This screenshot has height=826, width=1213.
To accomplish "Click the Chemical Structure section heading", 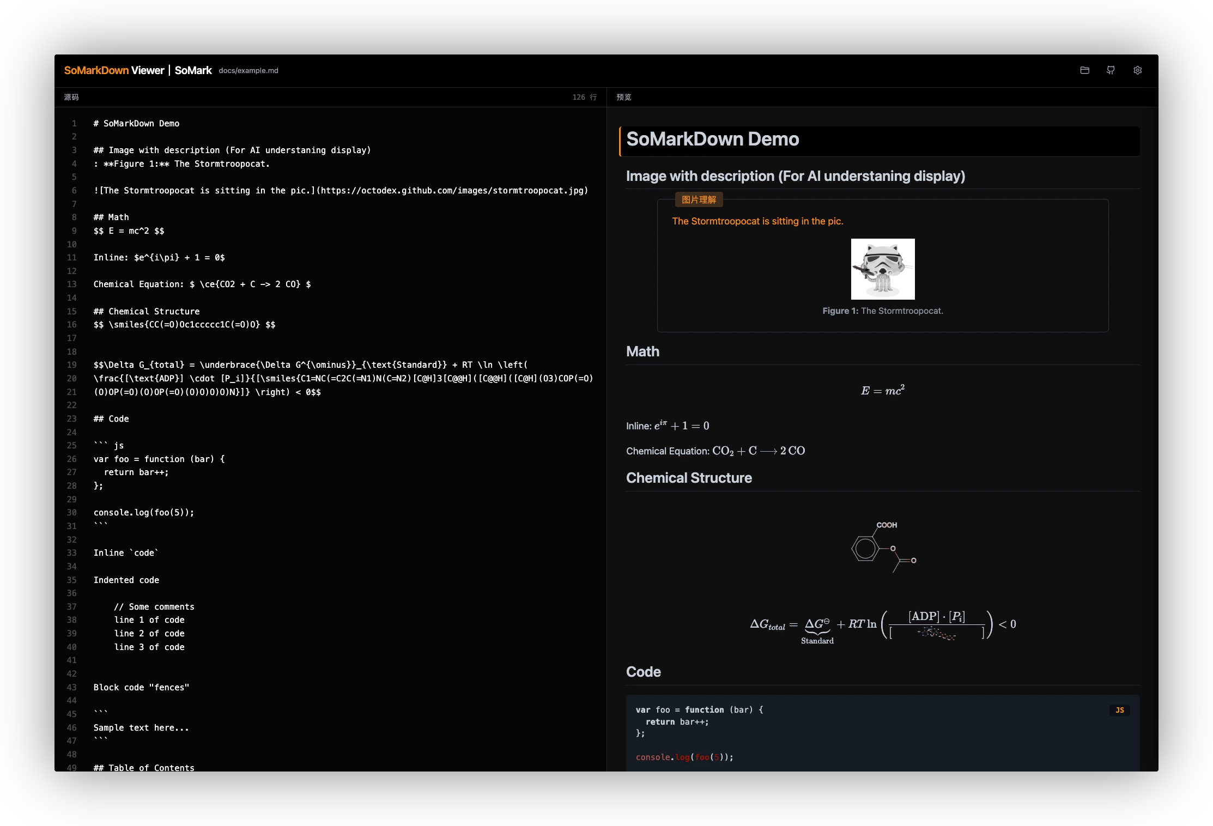I will pyautogui.click(x=689, y=478).
